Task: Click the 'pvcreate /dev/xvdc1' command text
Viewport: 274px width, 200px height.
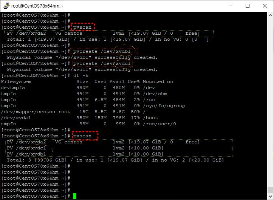Action: pyautogui.click(x=102, y=63)
